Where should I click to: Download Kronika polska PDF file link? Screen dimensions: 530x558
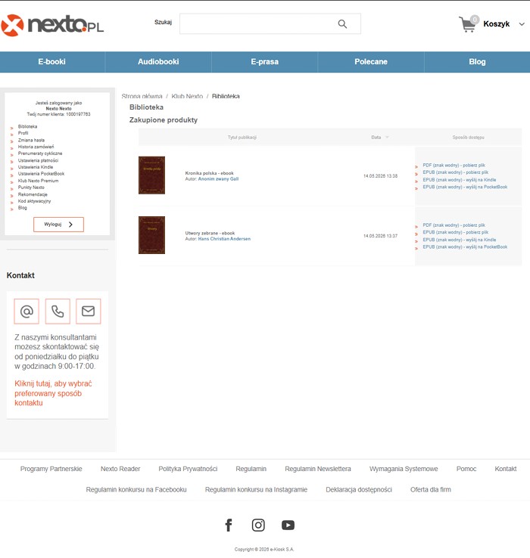tap(454, 165)
